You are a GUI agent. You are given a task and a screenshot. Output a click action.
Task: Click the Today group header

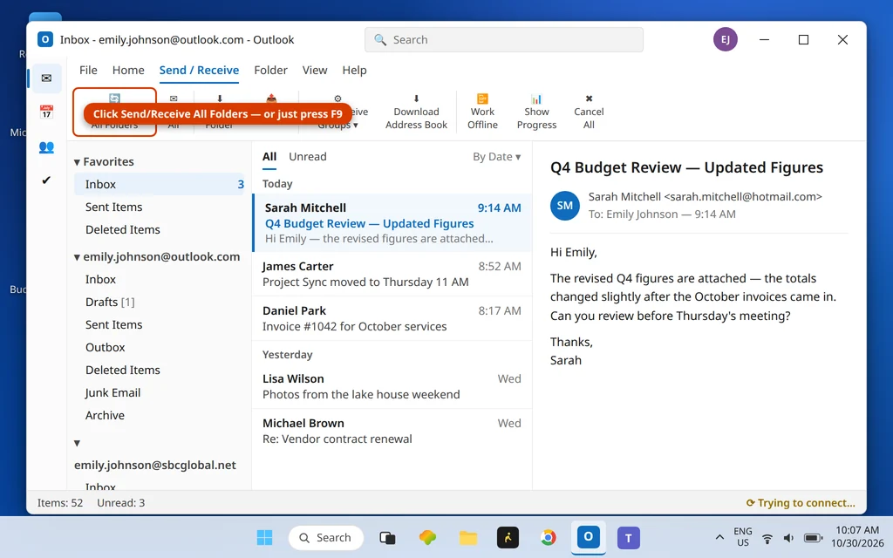(x=277, y=184)
